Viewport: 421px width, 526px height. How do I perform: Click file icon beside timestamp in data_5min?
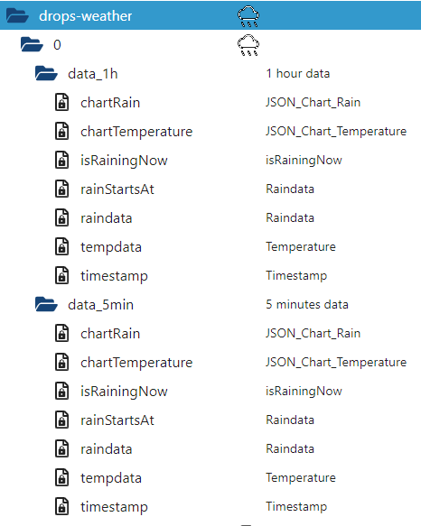pyautogui.click(x=61, y=506)
